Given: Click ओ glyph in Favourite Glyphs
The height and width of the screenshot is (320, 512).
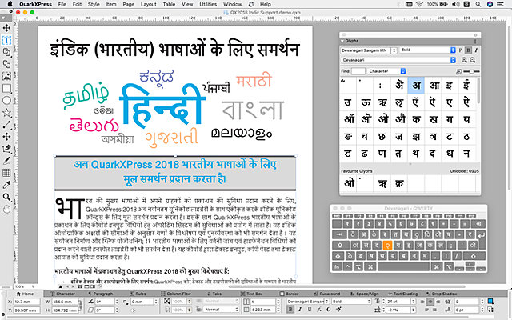Looking at the screenshot, I should (x=349, y=183).
